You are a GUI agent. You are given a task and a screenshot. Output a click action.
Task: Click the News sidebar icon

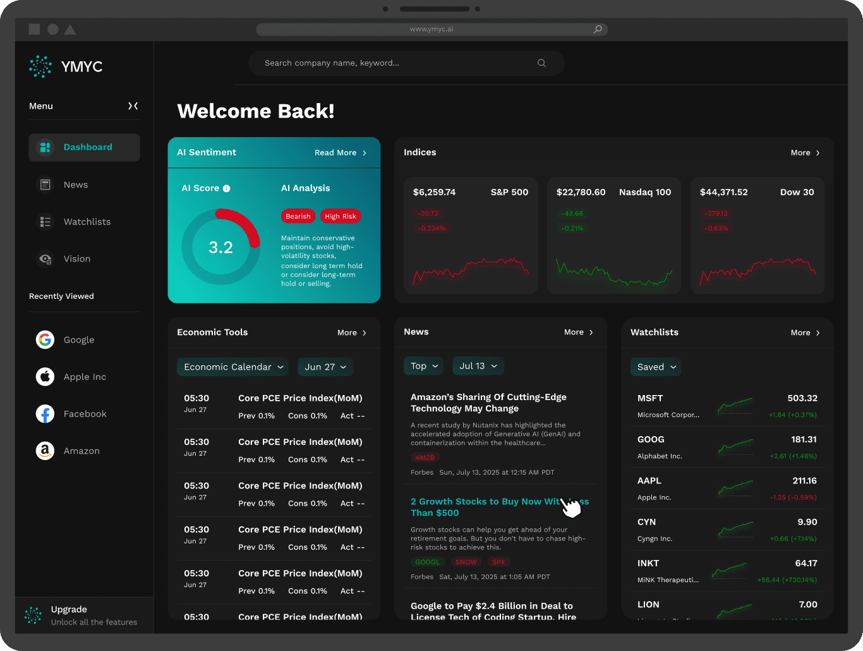pyautogui.click(x=45, y=185)
